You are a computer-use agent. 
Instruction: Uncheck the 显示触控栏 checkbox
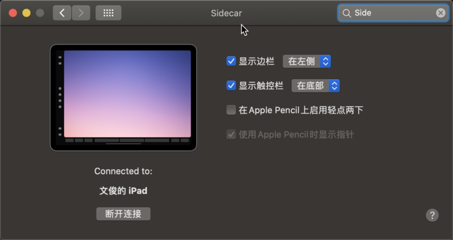(x=231, y=85)
